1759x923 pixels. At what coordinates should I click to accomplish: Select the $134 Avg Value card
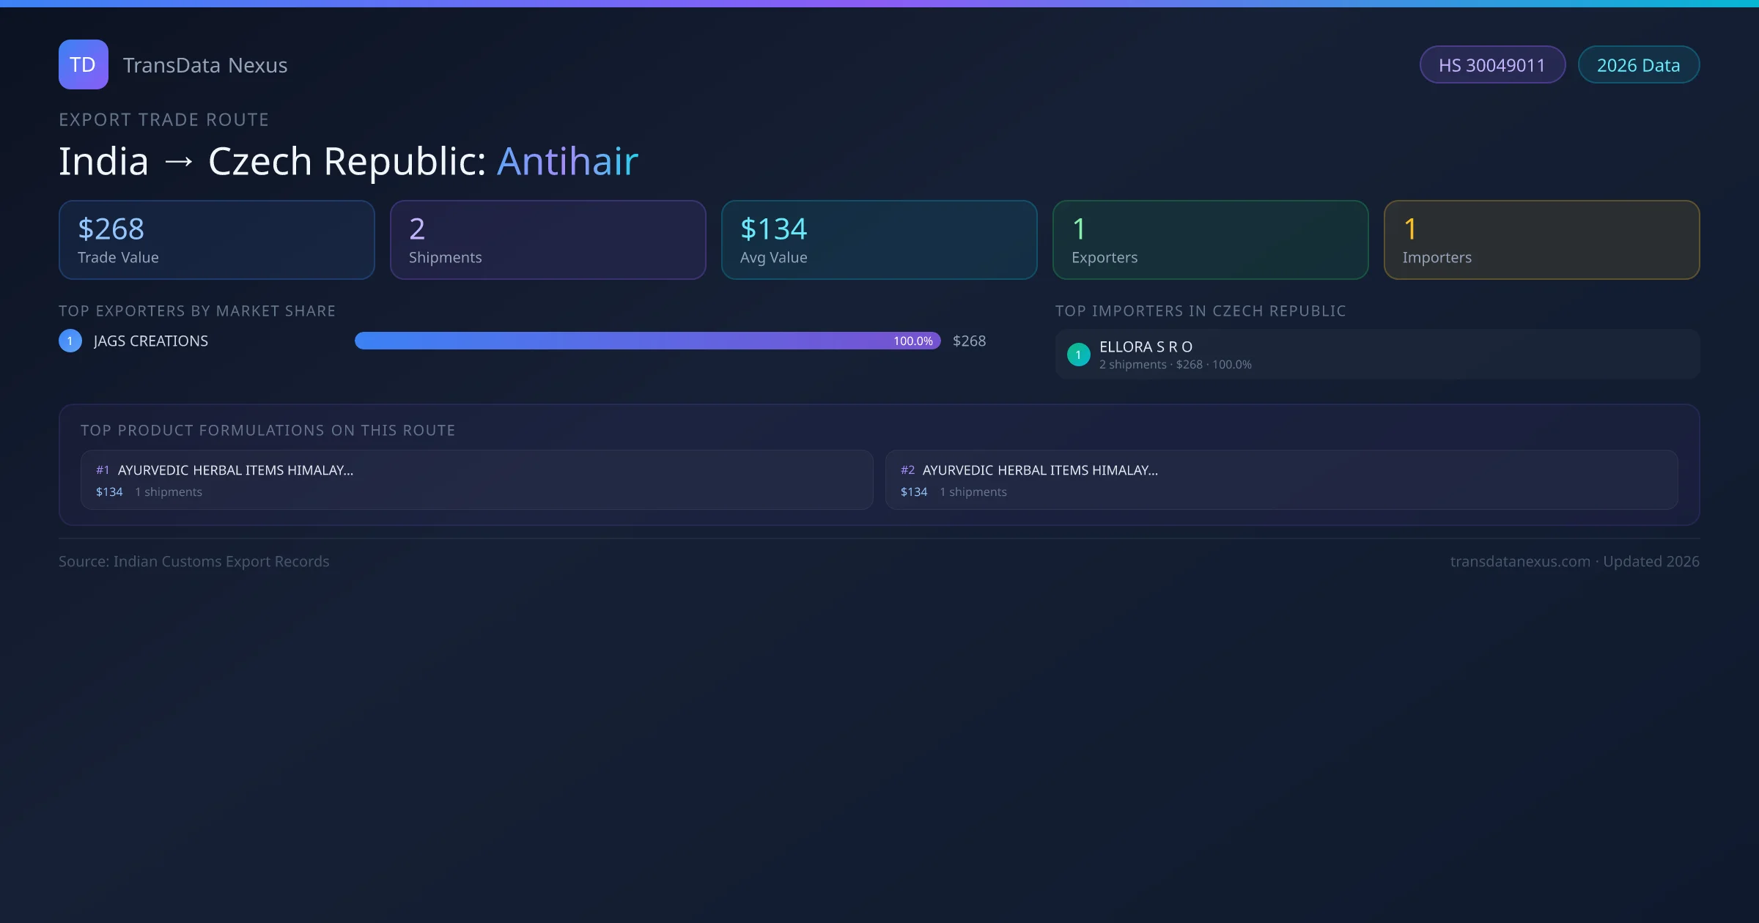(x=879, y=240)
